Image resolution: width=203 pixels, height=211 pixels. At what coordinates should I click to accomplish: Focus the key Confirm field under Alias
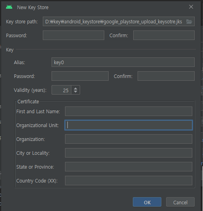click(166, 76)
